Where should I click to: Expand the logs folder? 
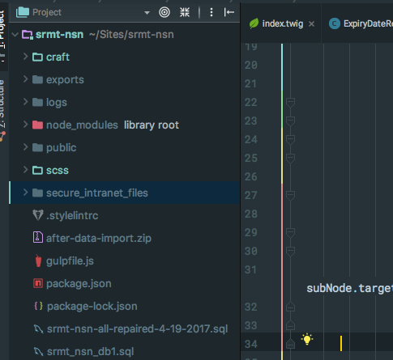click(25, 102)
